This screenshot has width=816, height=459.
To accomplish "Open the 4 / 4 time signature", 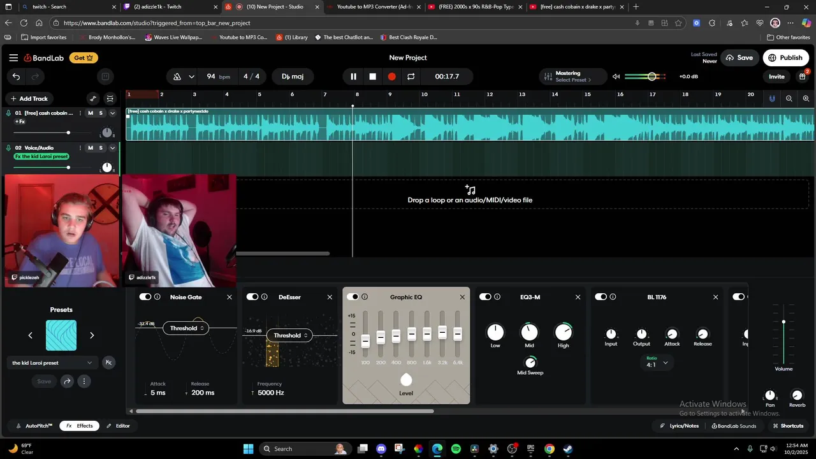I will pos(251,76).
